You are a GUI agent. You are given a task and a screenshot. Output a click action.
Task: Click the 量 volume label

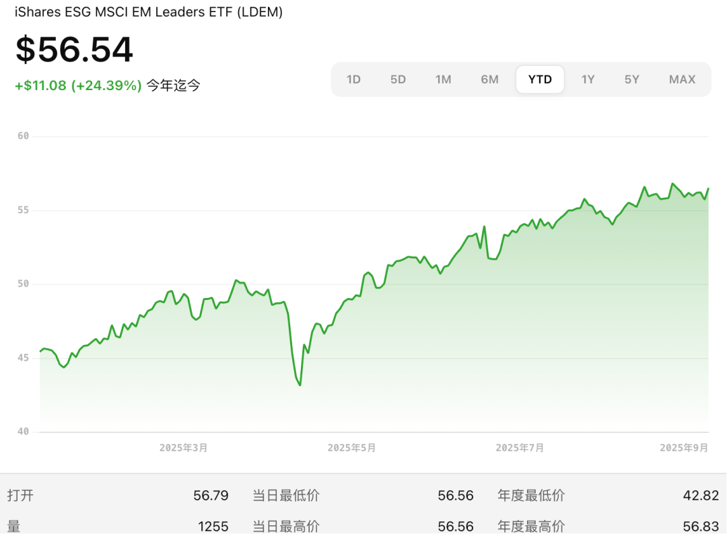(14, 527)
